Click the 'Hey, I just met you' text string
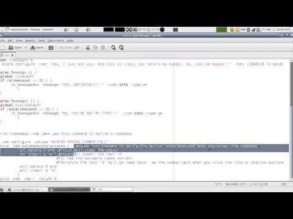The width and height of the screenshot is (293, 219). point(141,64)
